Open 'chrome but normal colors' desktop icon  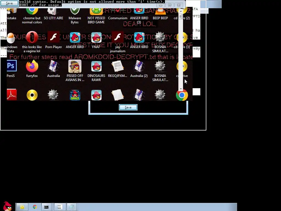click(32, 16)
